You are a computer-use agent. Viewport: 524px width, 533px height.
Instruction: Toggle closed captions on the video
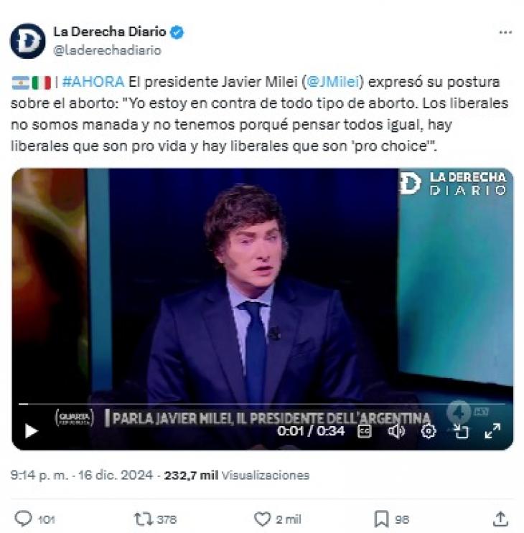click(x=365, y=431)
